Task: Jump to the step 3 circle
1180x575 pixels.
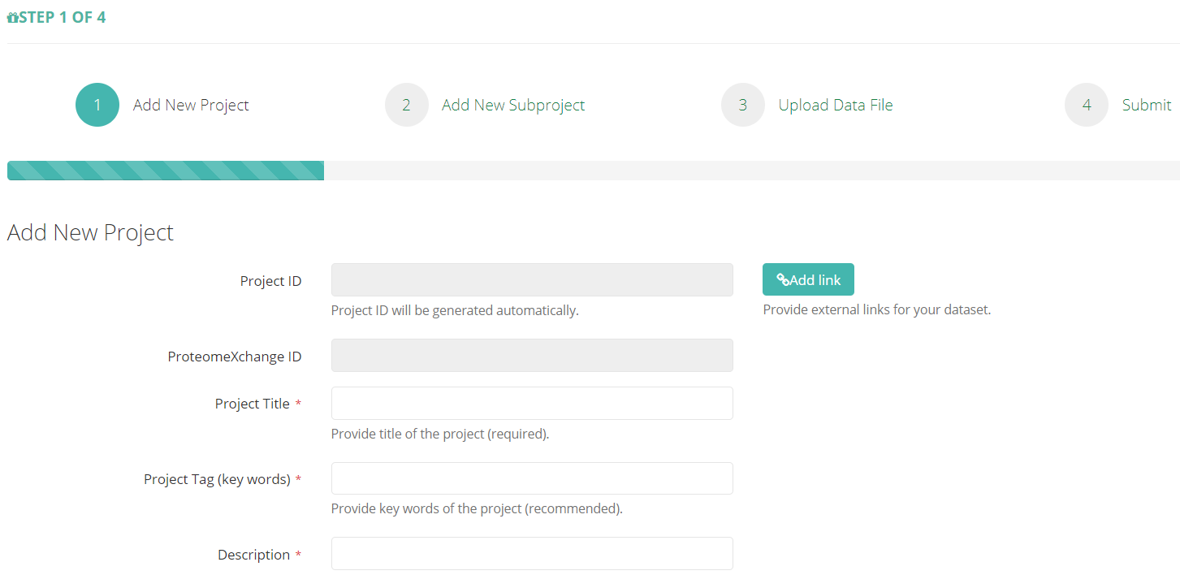Action: (742, 105)
